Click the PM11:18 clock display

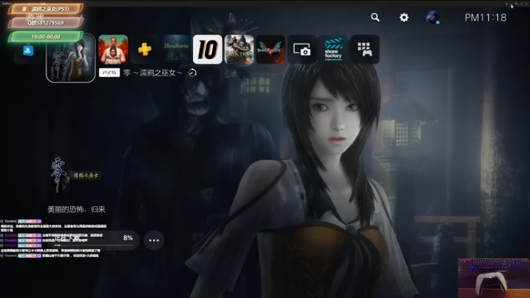486,18
